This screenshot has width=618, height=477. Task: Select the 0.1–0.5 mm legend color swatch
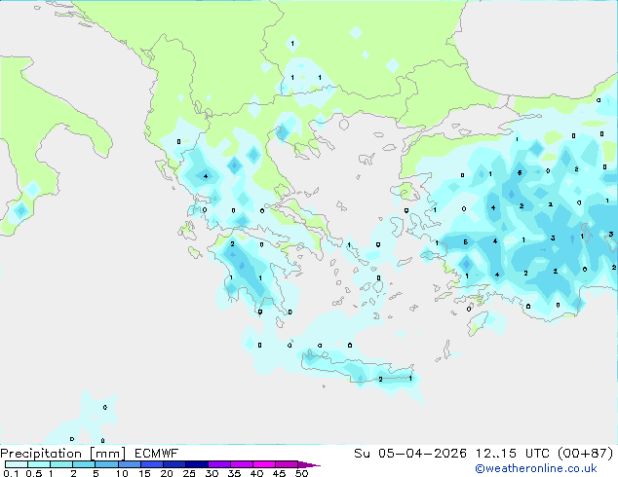(17, 464)
